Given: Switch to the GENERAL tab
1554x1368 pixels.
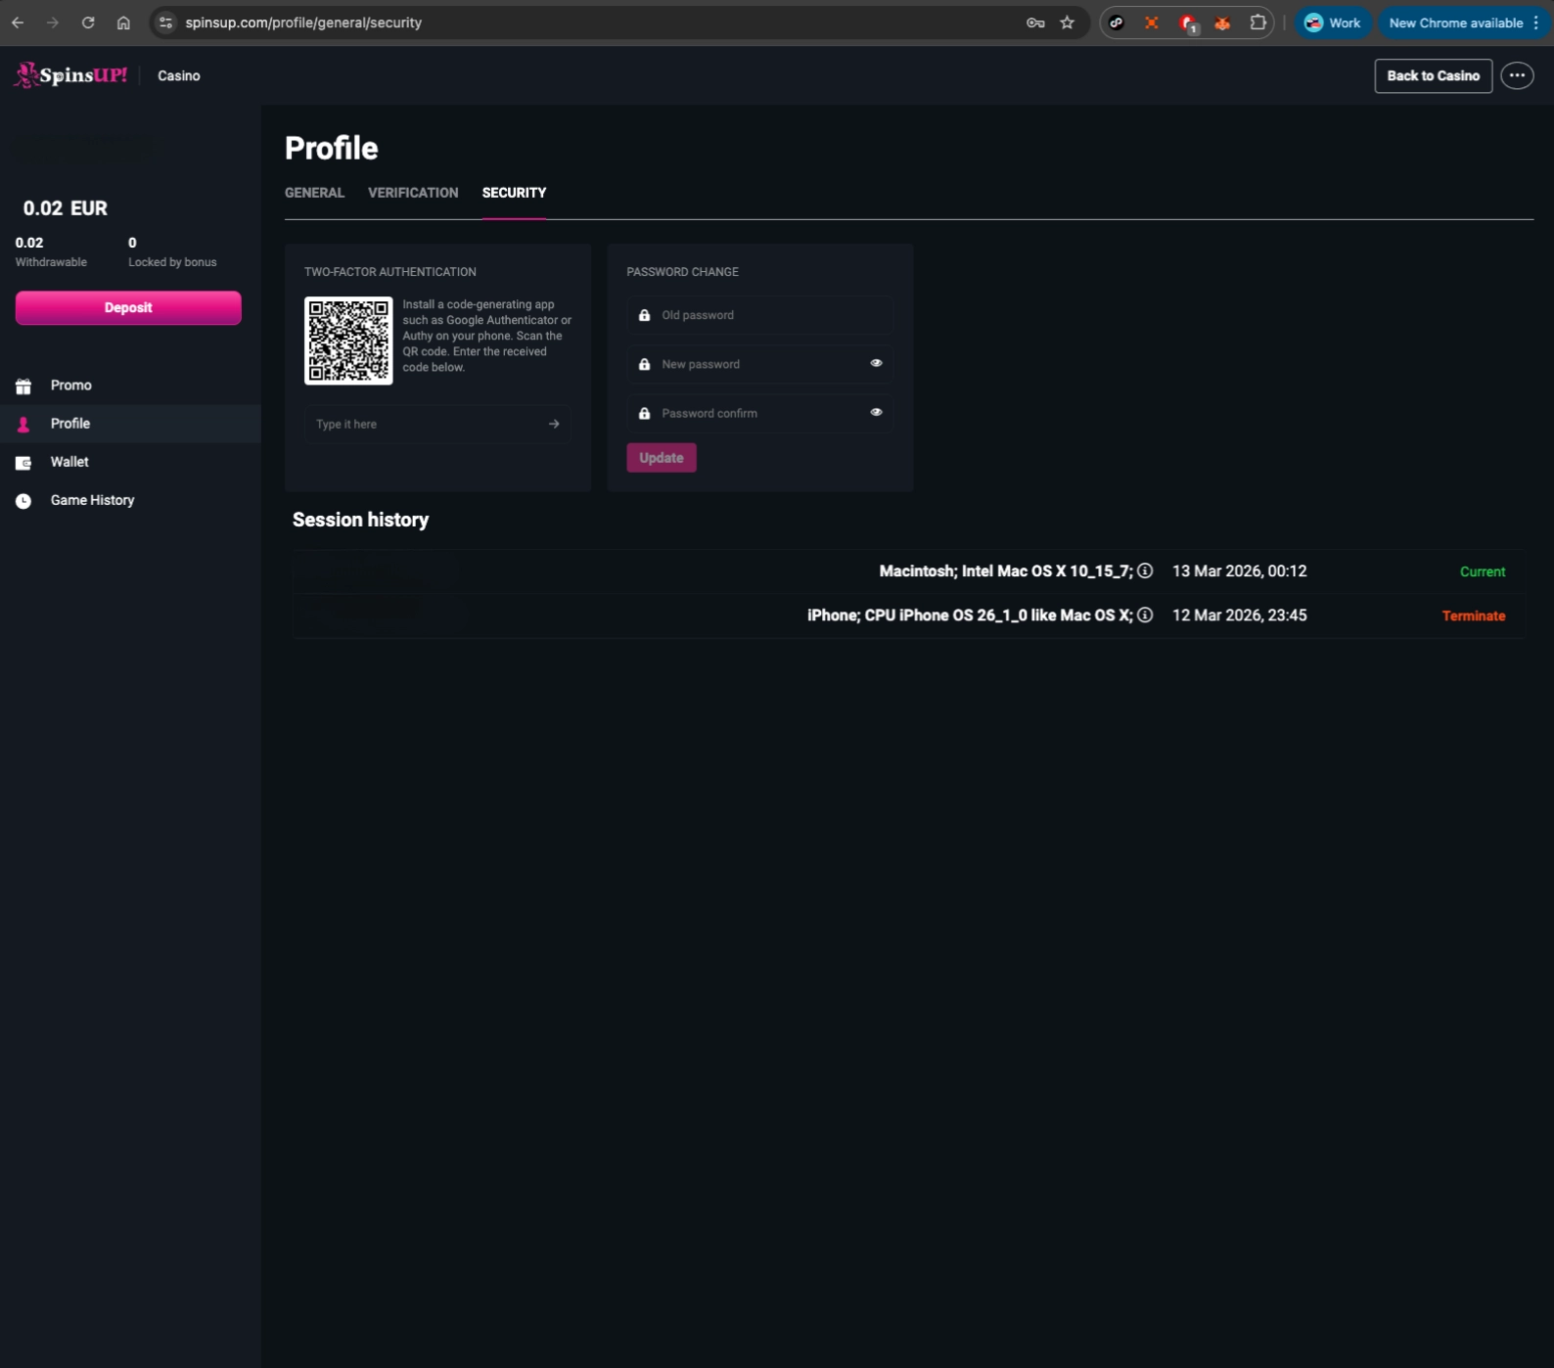Looking at the screenshot, I should (x=314, y=193).
